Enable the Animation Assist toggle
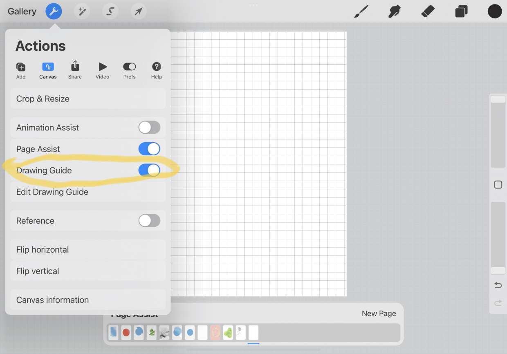The height and width of the screenshot is (354, 507). click(149, 128)
